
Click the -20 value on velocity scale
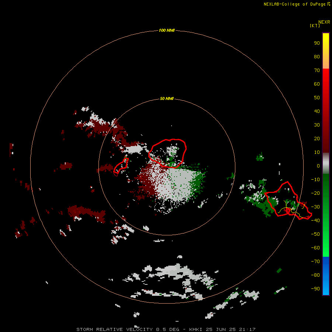tap(315, 193)
